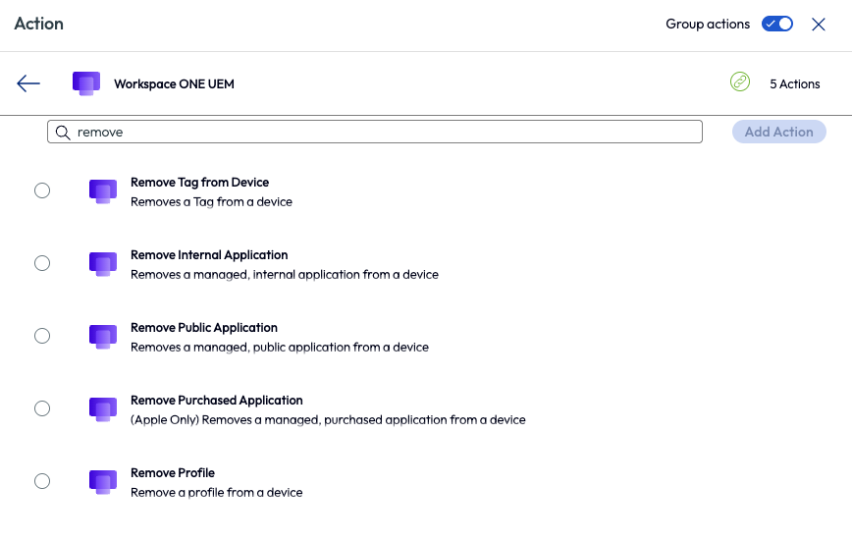The height and width of the screenshot is (541, 852).
Task: Click the magnifier icon in search box
Action: [x=63, y=132]
